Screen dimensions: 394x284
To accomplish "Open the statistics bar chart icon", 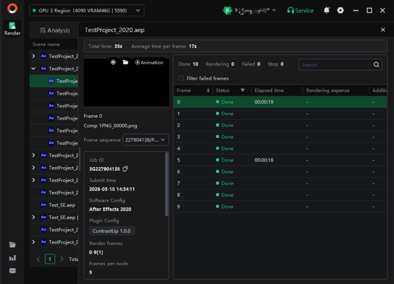I will pyautogui.click(x=12, y=258).
